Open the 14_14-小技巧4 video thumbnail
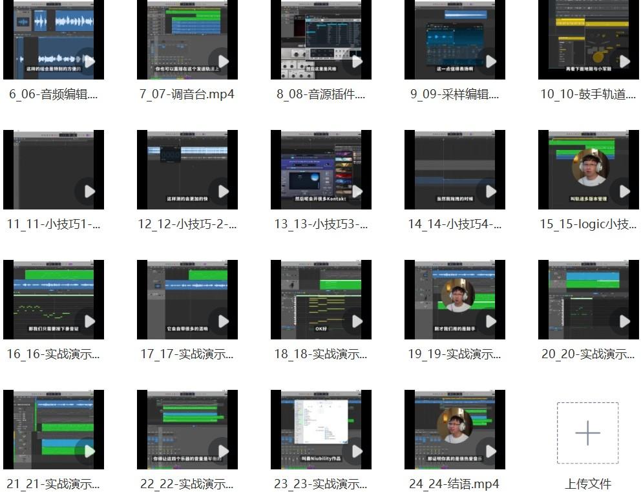Viewport: 641px width, 492px height. click(x=454, y=169)
